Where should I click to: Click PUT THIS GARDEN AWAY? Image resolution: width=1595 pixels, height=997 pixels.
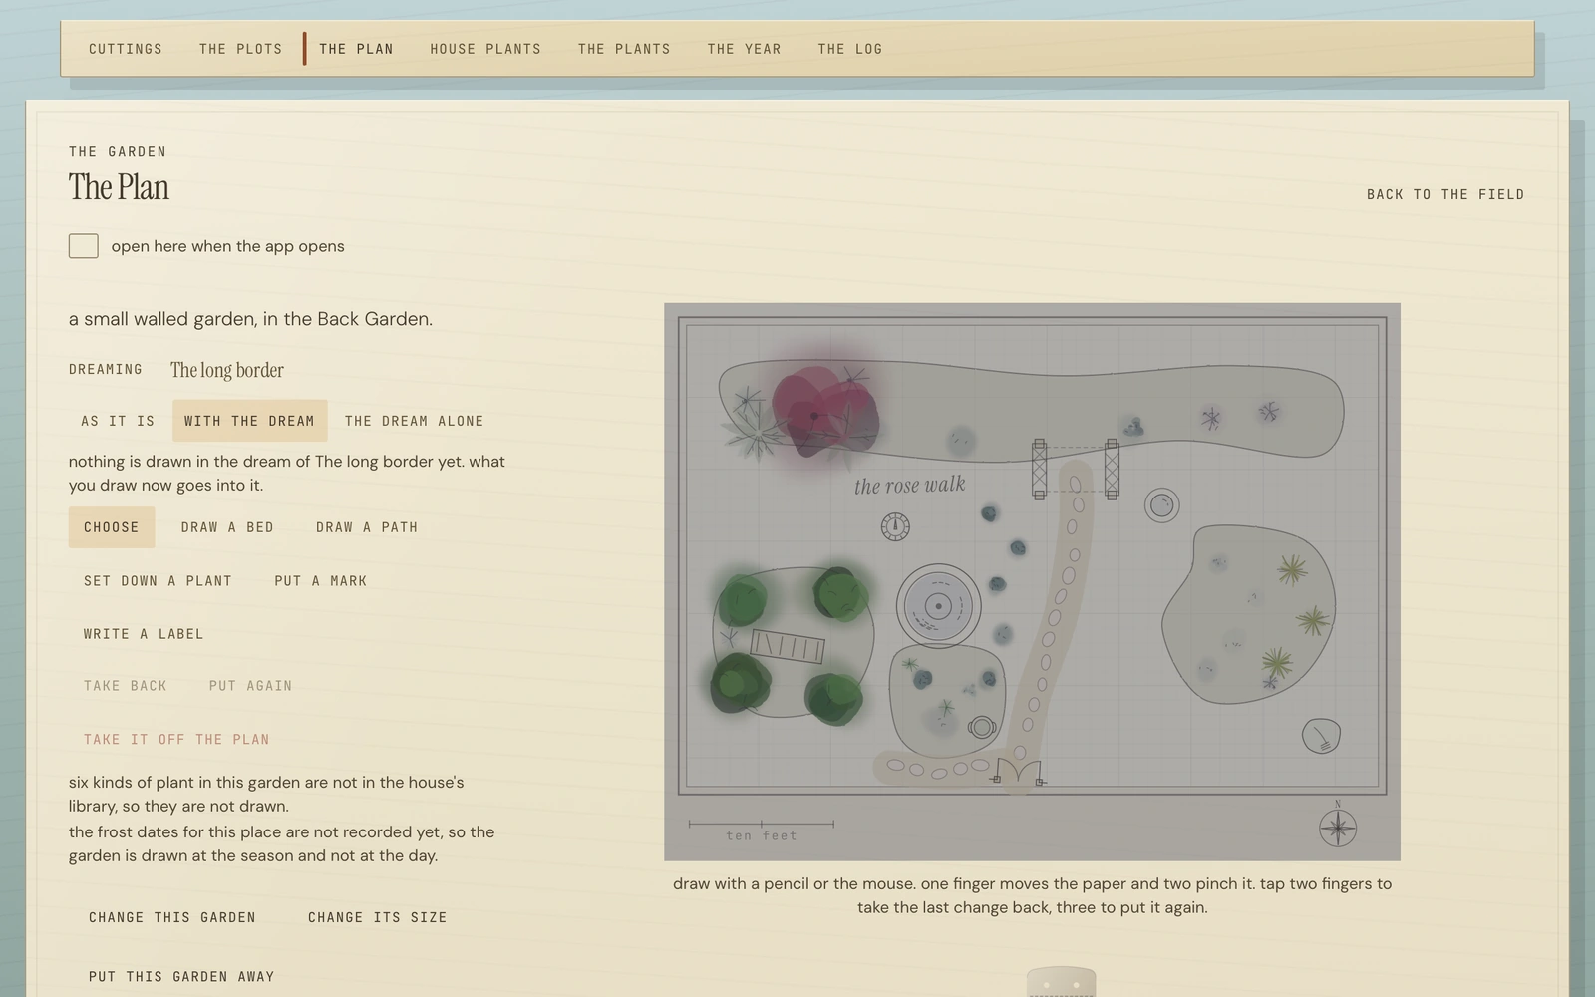(181, 977)
